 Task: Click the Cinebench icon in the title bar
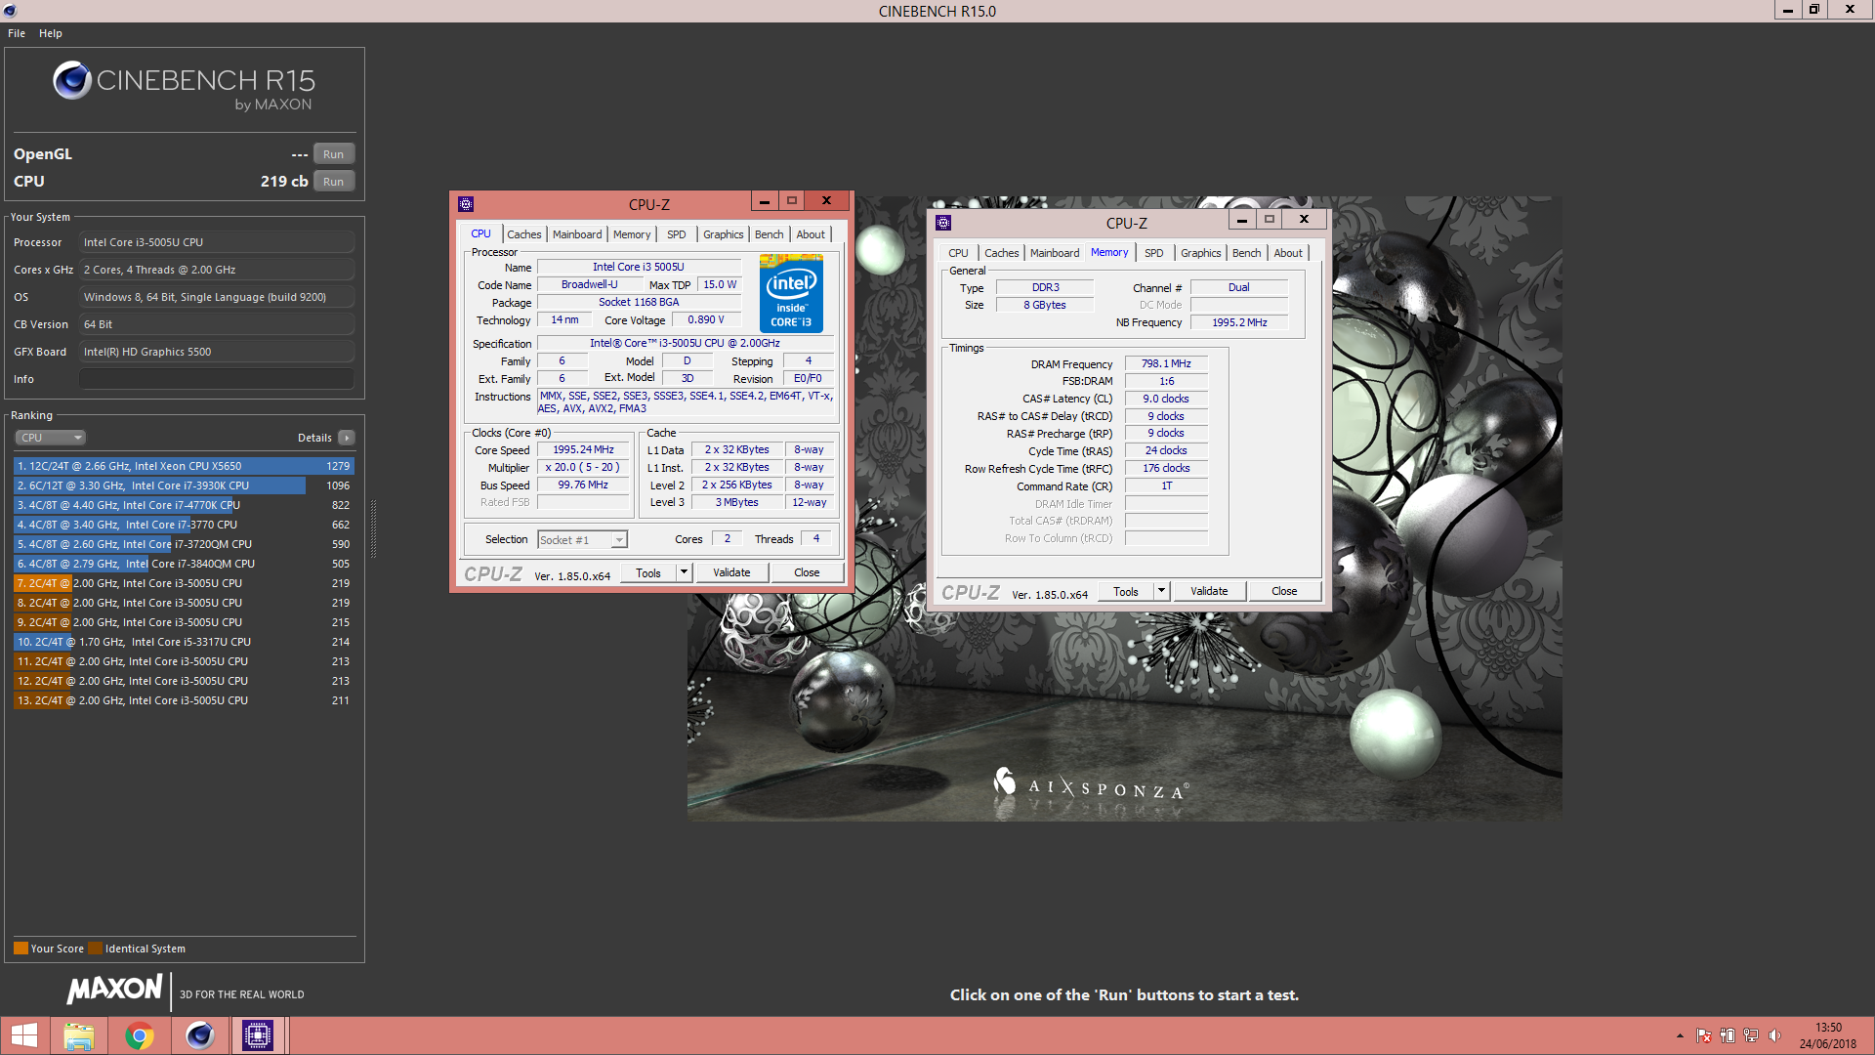click(10, 10)
